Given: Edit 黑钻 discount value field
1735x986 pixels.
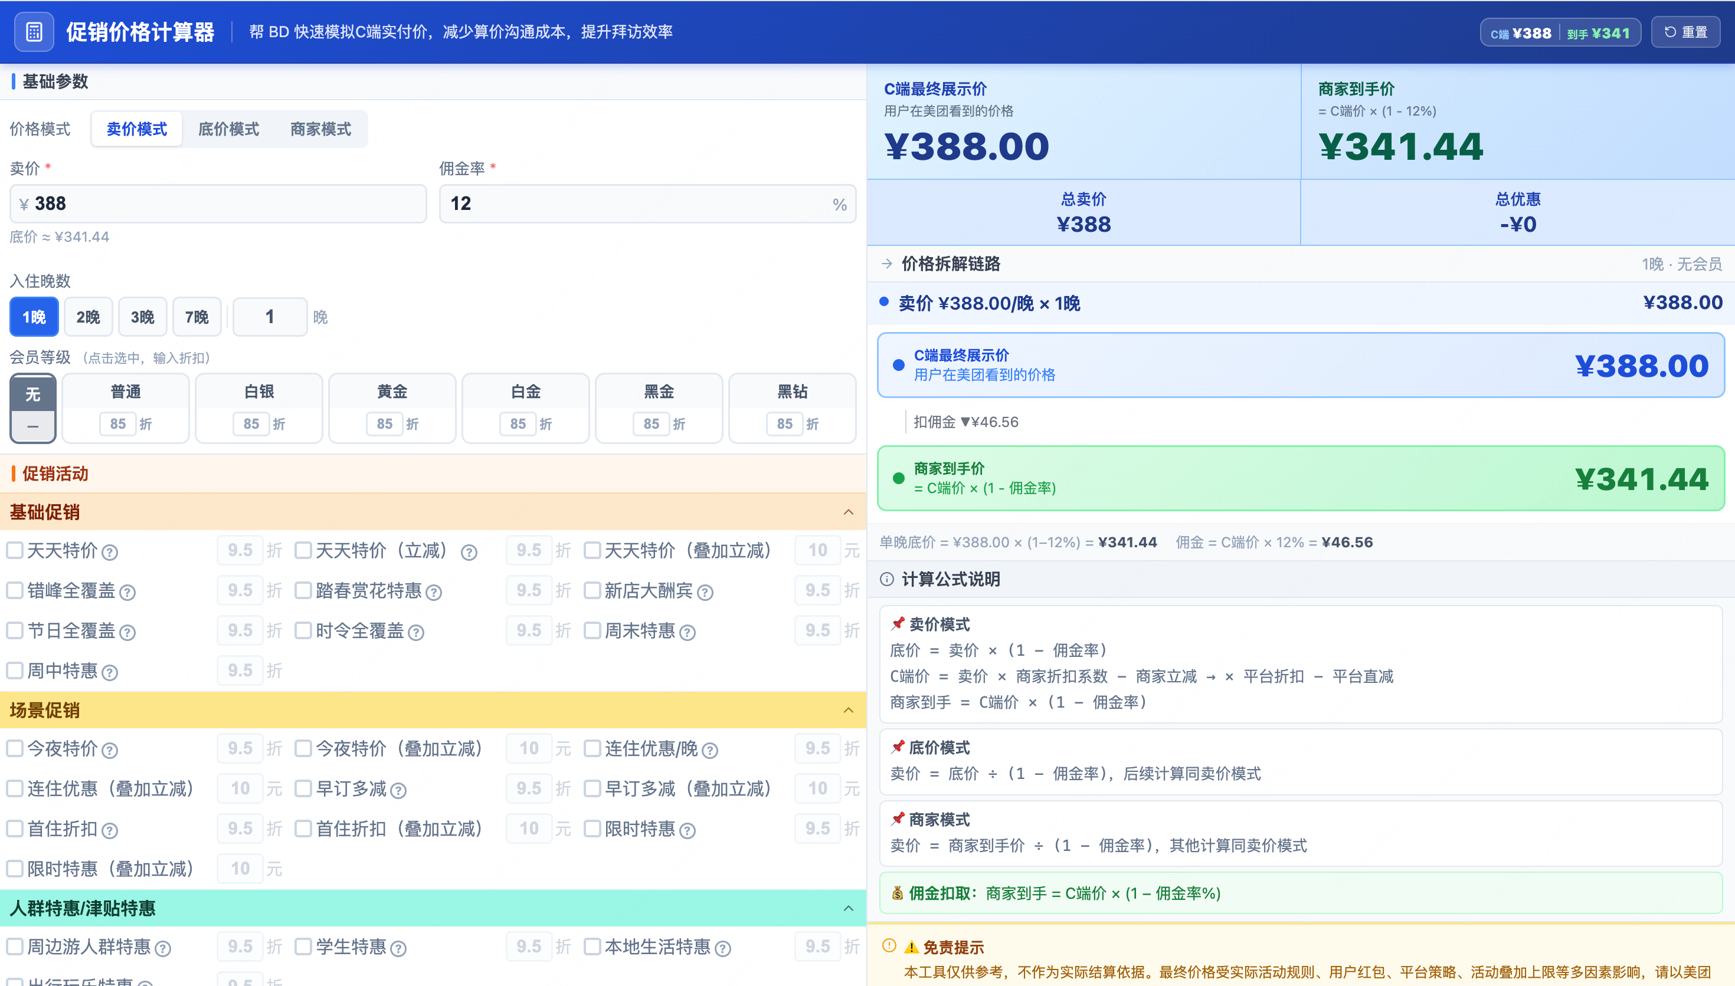Looking at the screenshot, I should click(x=784, y=423).
